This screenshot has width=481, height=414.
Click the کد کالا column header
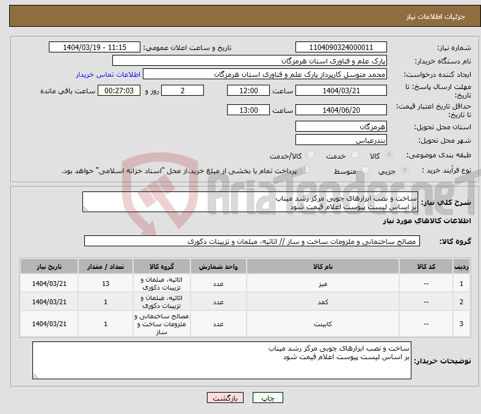point(426,266)
